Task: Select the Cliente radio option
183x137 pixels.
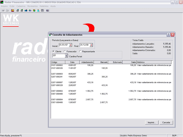Action: [x=54, y=51]
